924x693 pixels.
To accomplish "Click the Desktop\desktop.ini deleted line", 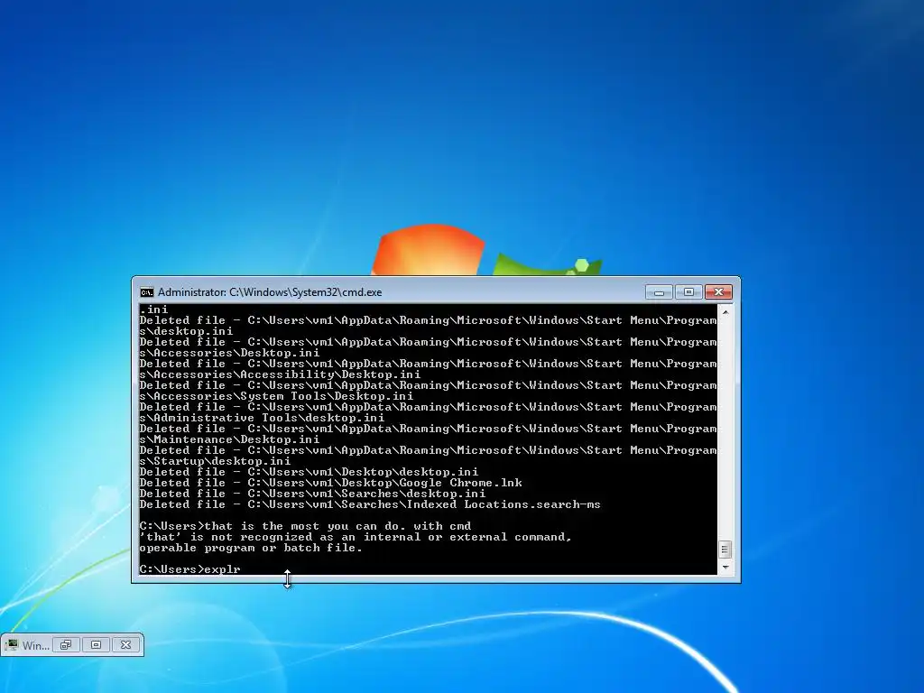I will coord(309,472).
